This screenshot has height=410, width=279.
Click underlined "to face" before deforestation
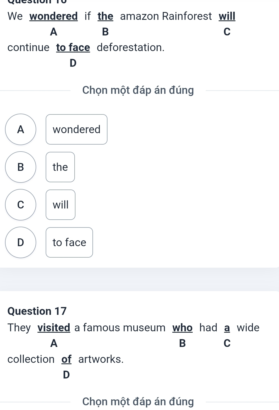pos(73,48)
